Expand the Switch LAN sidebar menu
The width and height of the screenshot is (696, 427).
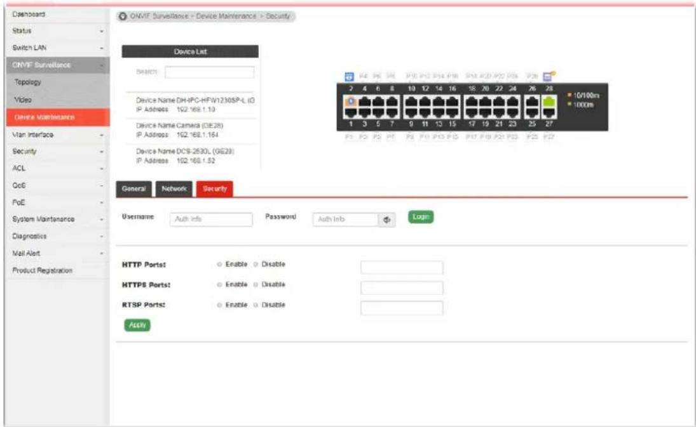[x=58, y=48]
